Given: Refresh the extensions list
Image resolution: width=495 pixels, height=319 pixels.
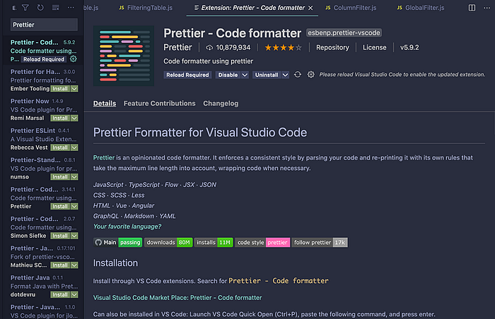Looking at the screenshot, I should (40, 8).
